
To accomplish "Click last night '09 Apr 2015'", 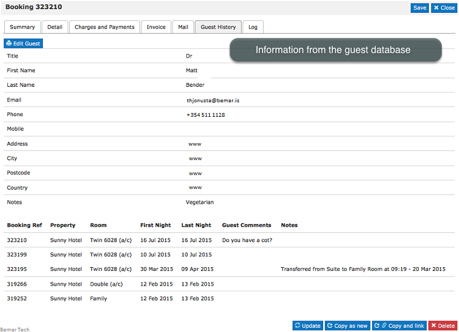I will click(x=197, y=269).
